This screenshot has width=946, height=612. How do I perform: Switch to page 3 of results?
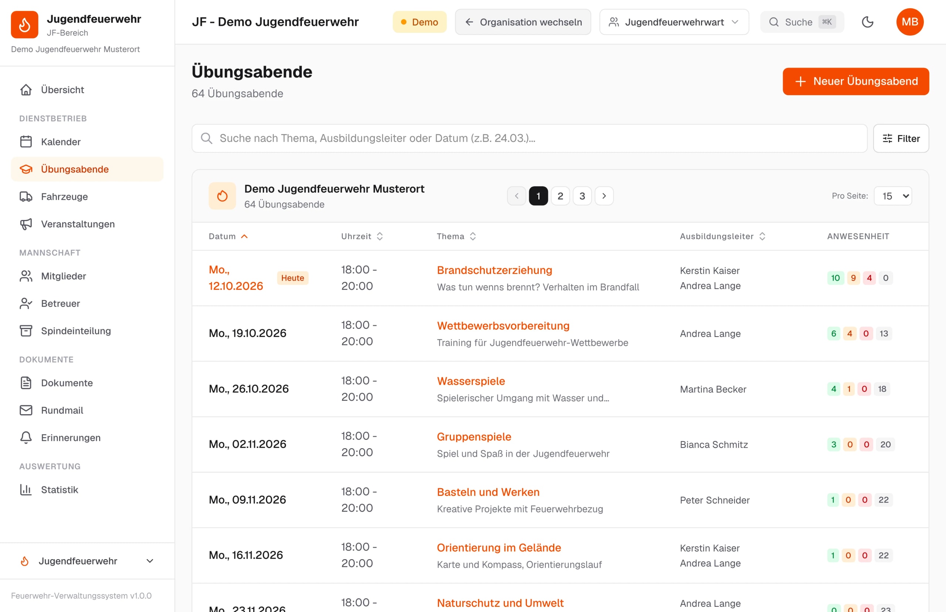[x=582, y=196]
